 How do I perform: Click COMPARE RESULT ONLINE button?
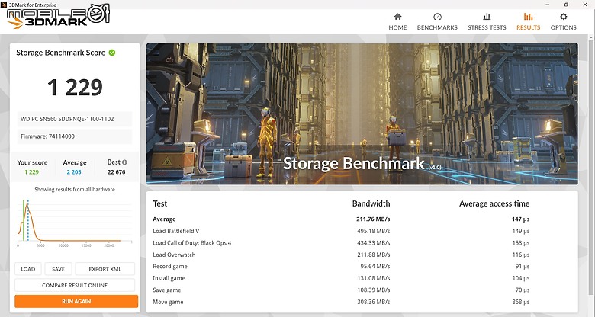pyautogui.click(x=75, y=285)
